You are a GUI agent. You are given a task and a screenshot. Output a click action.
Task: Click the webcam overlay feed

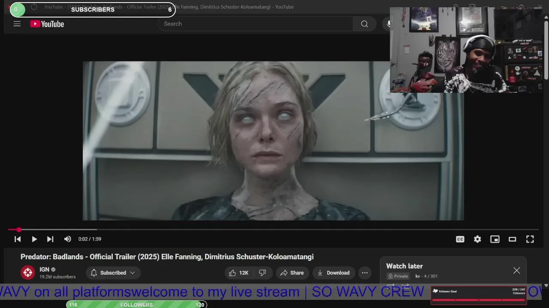coord(466,50)
